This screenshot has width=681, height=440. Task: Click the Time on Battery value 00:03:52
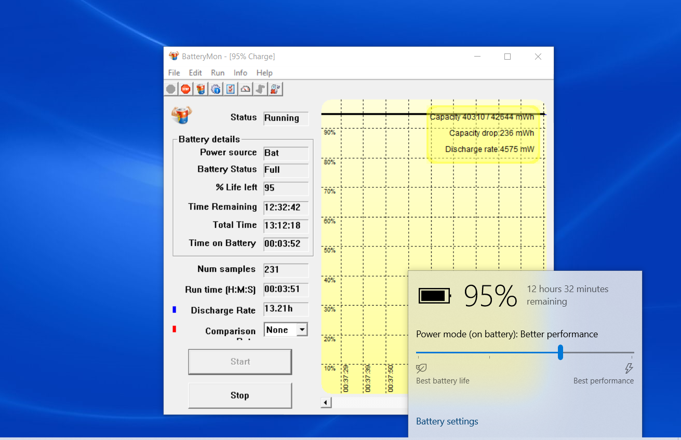286,244
